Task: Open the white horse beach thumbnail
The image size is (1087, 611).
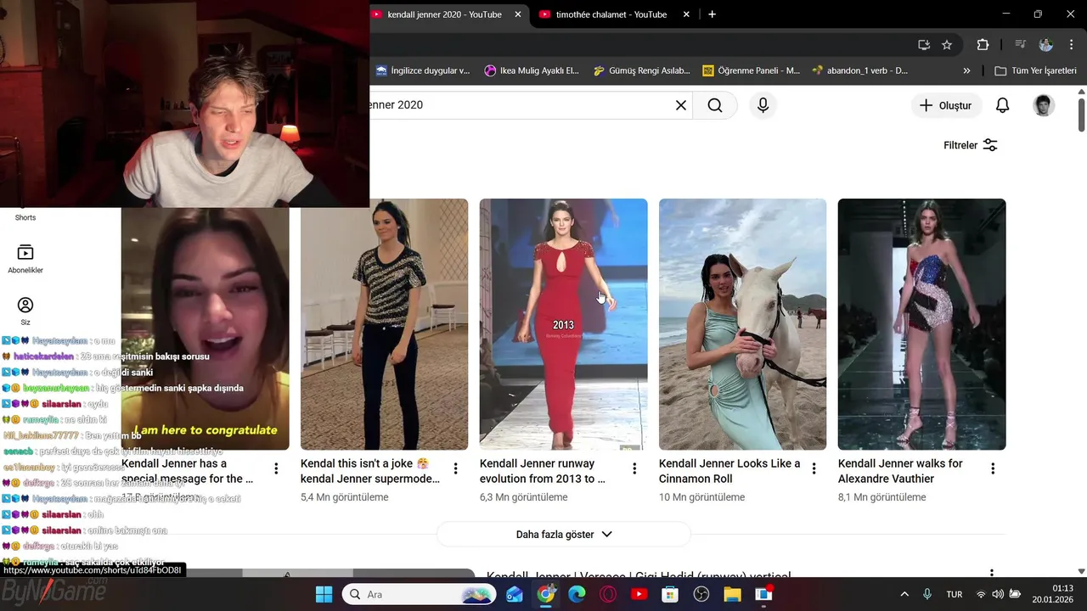Action: pyautogui.click(x=742, y=324)
